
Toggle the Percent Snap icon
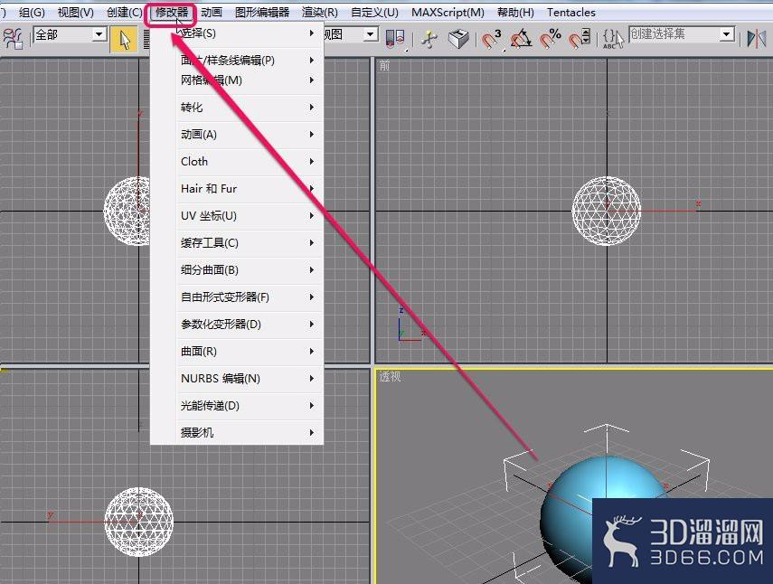pyautogui.click(x=550, y=39)
